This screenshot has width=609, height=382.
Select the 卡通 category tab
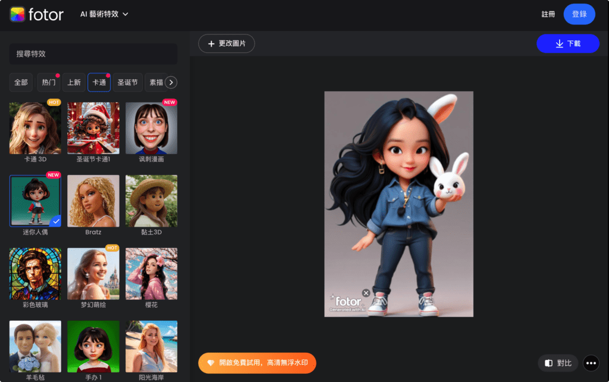99,82
